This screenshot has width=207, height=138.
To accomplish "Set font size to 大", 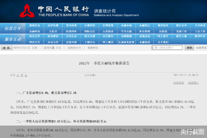I will [x=18, y=75].
